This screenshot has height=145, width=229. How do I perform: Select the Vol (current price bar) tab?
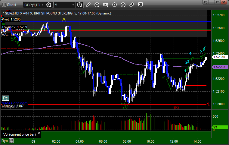click(20, 134)
